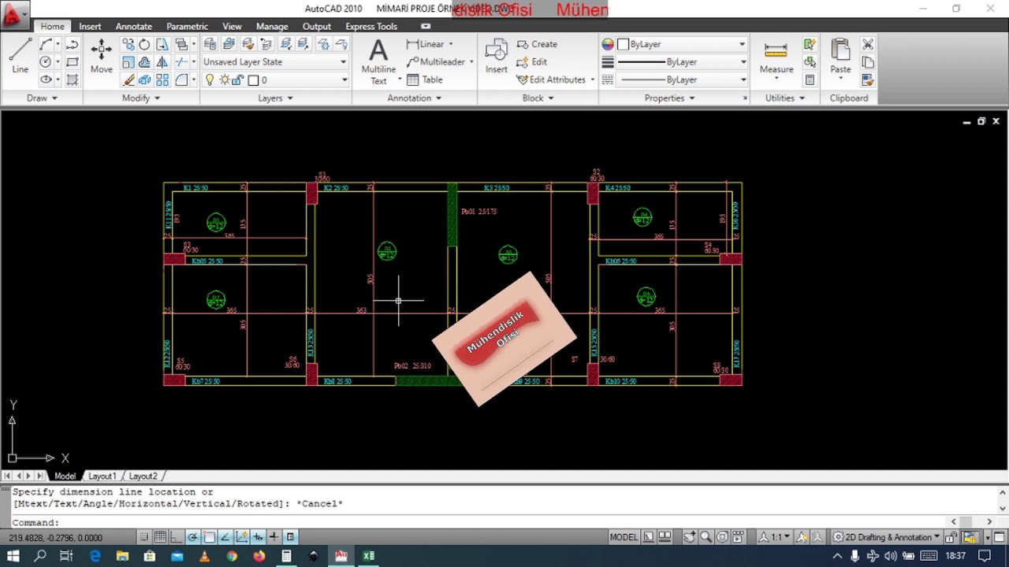Open the ByLayer linetype dropdown
Viewport: 1009px width, 567px height.
(682, 80)
